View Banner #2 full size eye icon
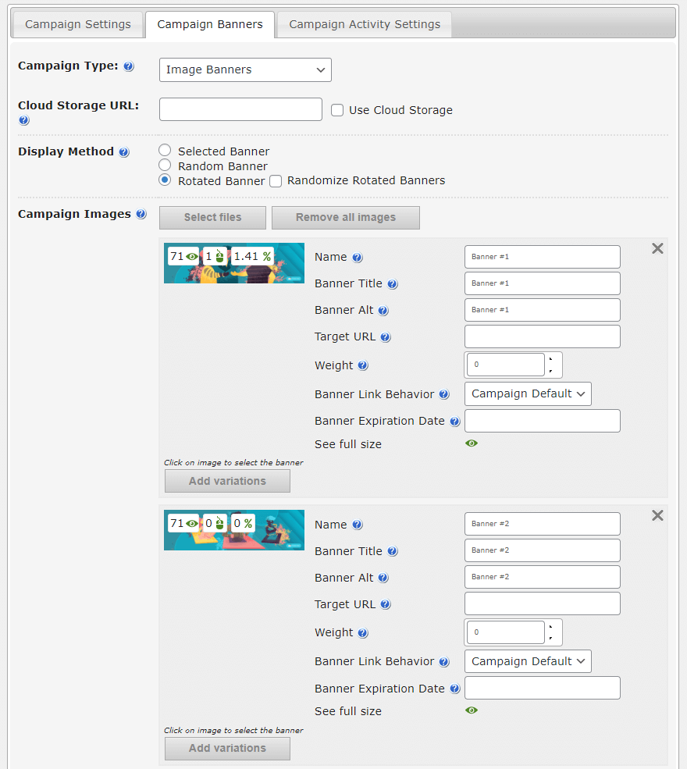687x769 pixels. [x=472, y=710]
